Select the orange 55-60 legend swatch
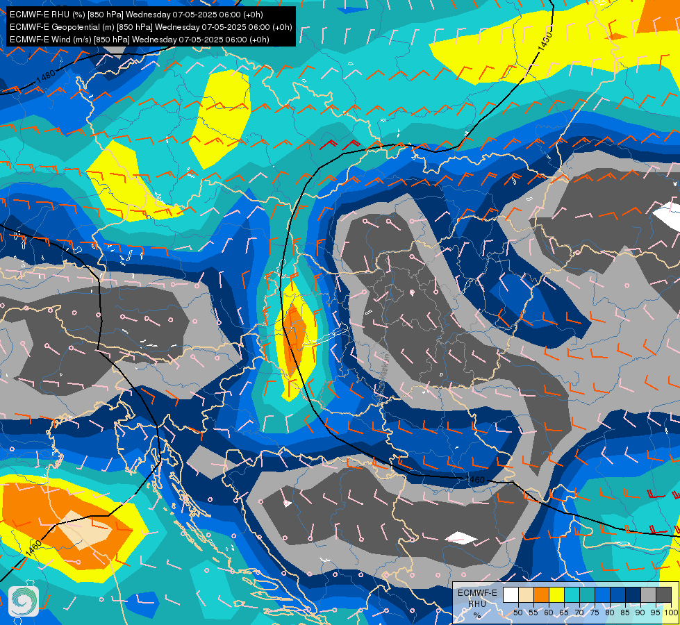The width and height of the screenshot is (680, 625). pos(541,594)
